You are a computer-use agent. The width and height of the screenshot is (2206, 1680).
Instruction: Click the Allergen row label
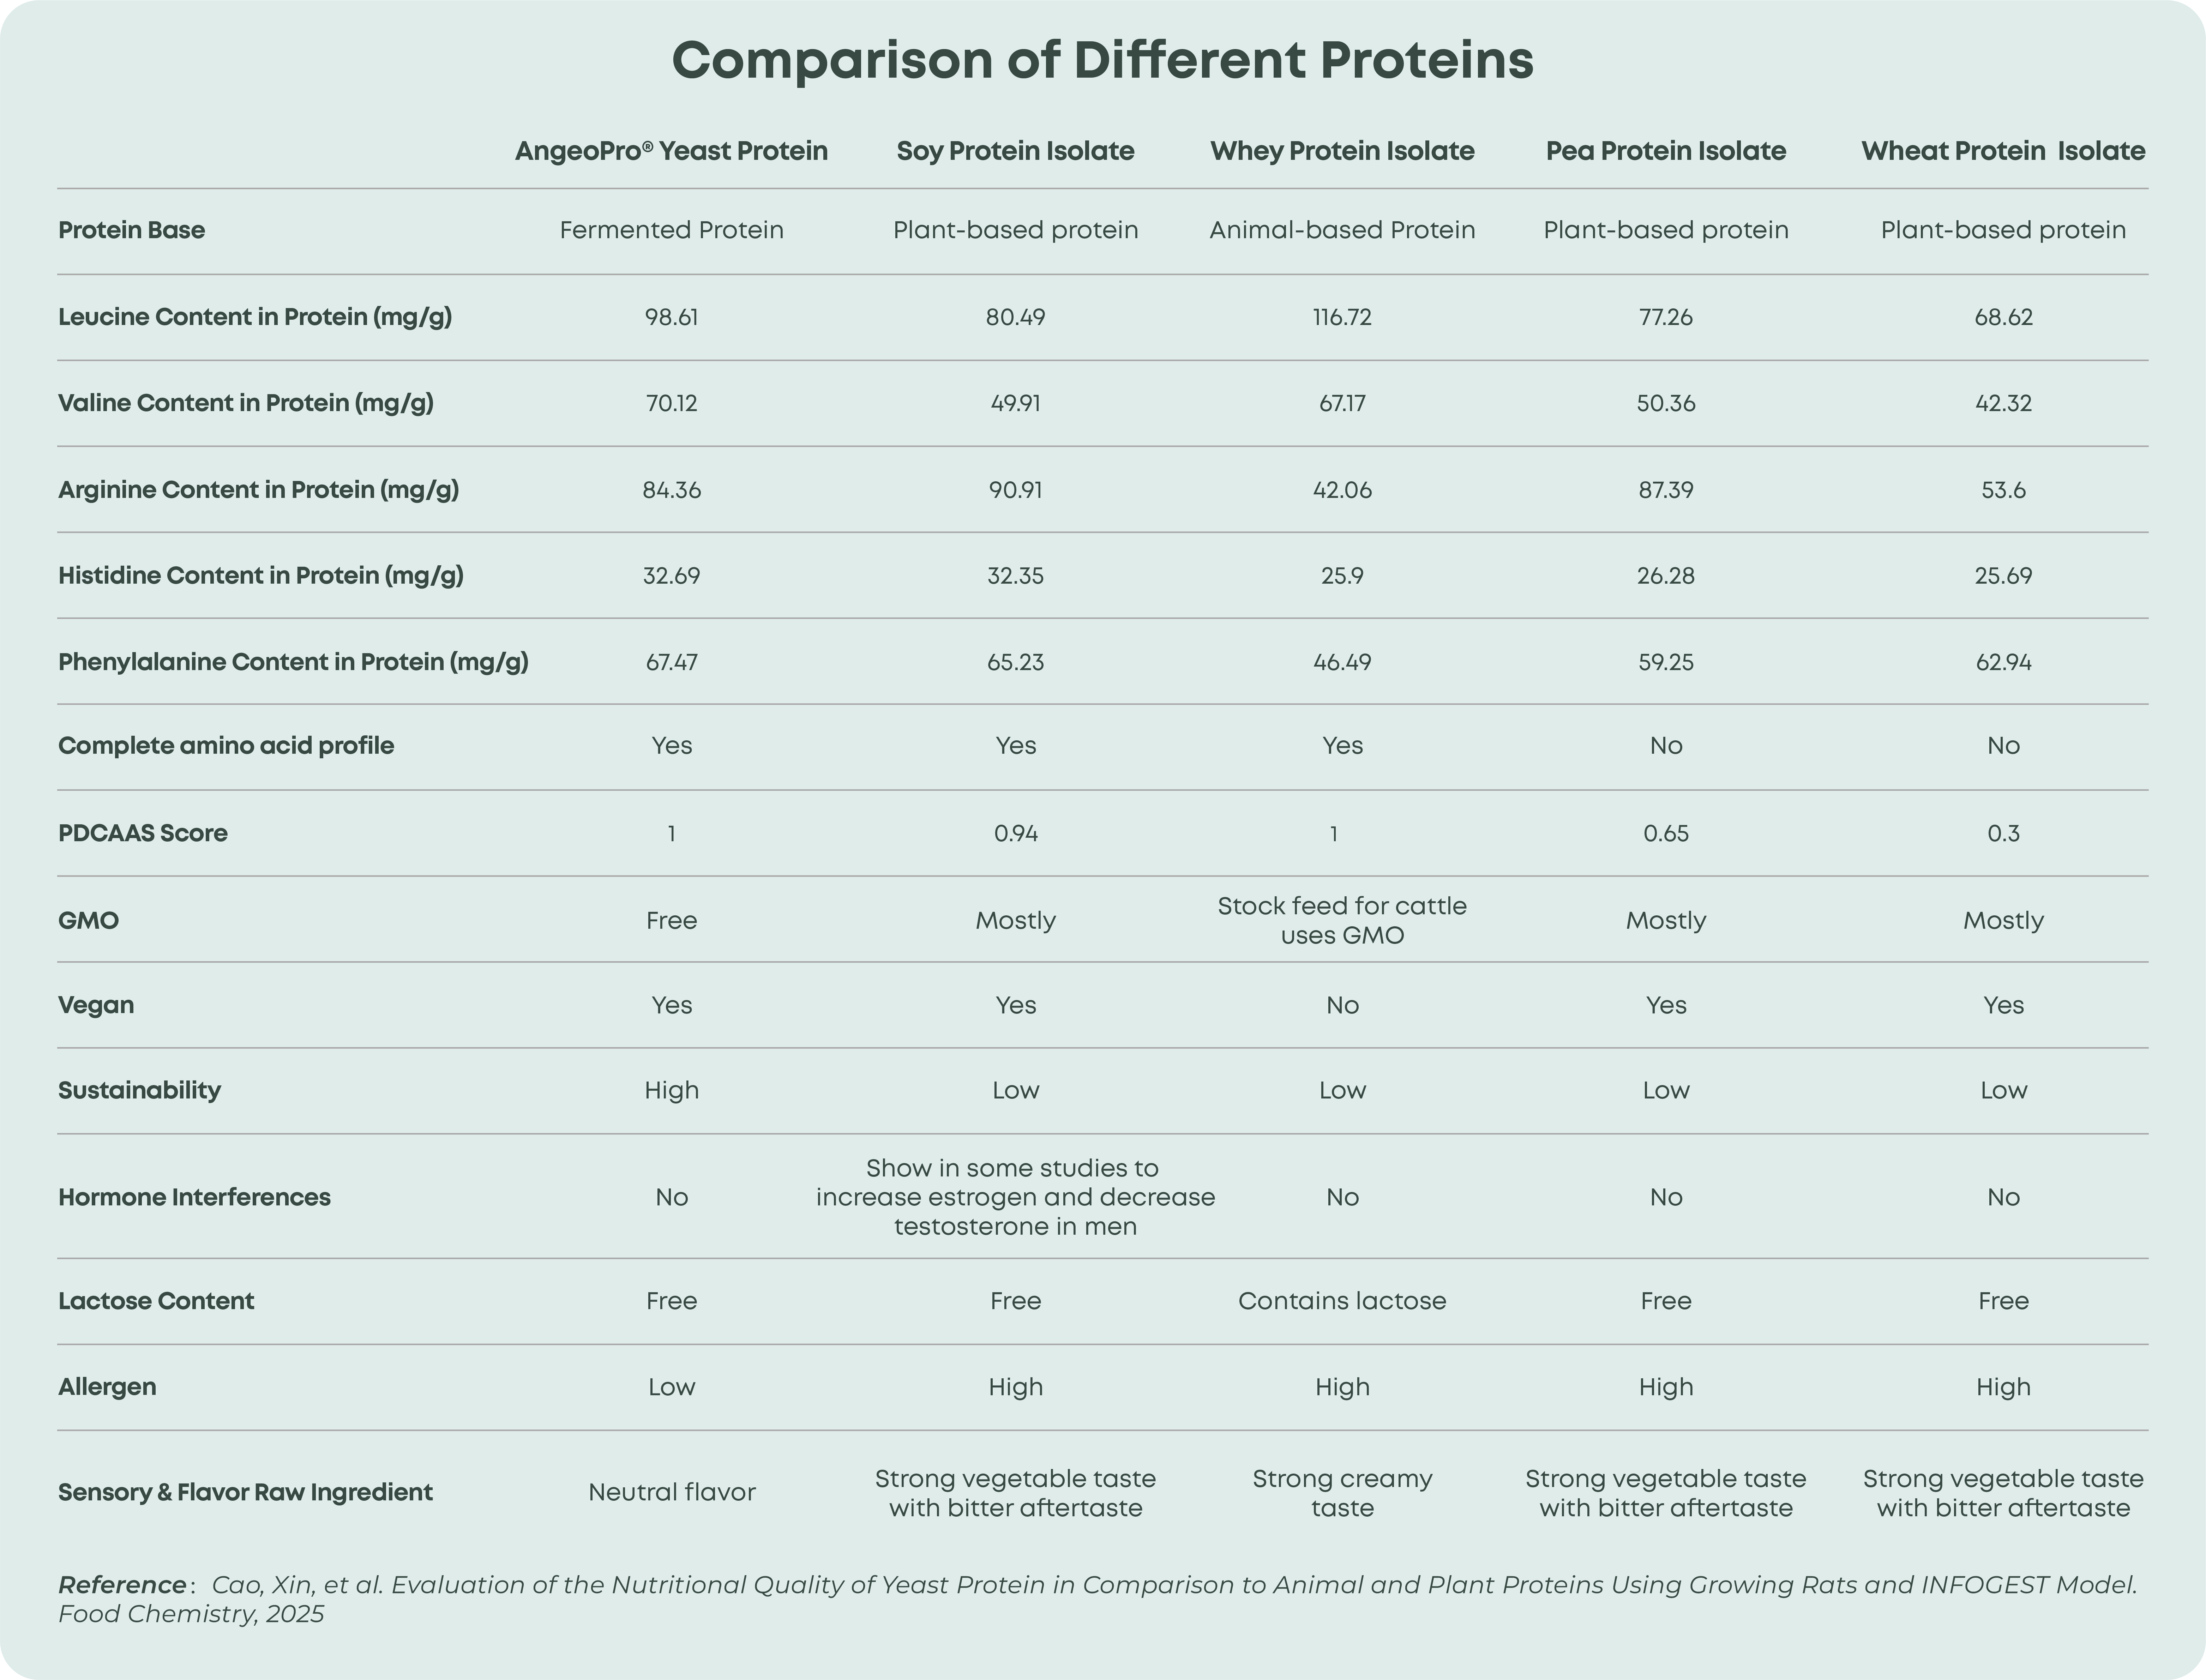click(x=107, y=1387)
